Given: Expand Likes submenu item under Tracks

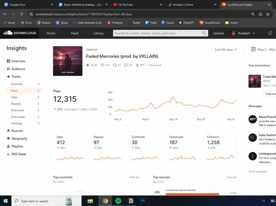Looking at the screenshot, I should click(x=24, y=97).
